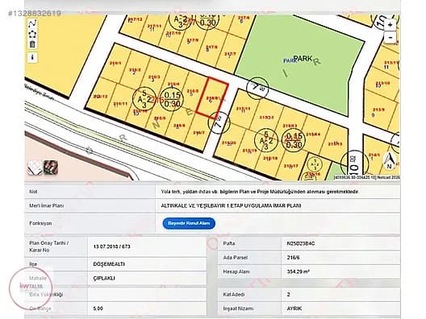
Task: Click the trash icon to delete drawings
Action: 32,44
